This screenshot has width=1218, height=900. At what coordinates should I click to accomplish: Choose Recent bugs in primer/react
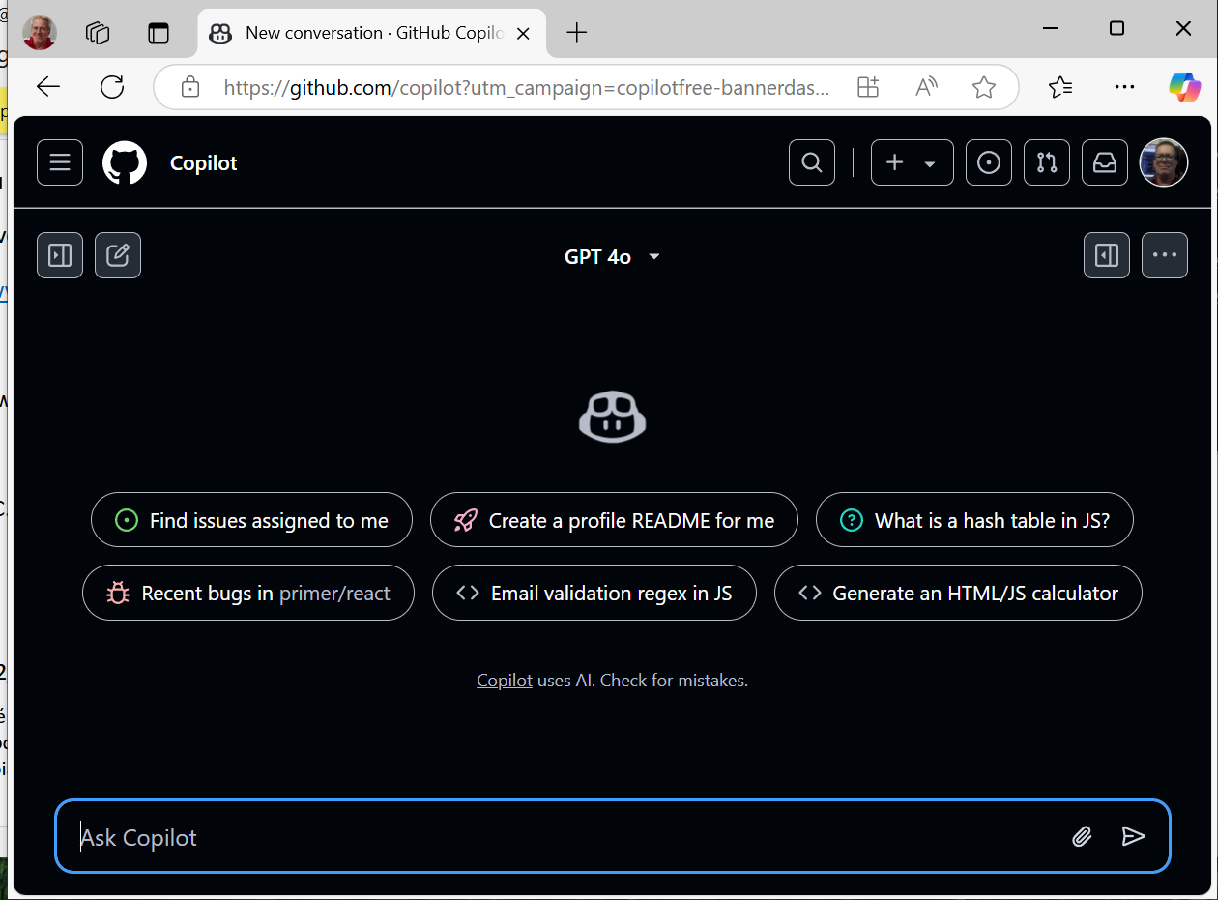[248, 593]
